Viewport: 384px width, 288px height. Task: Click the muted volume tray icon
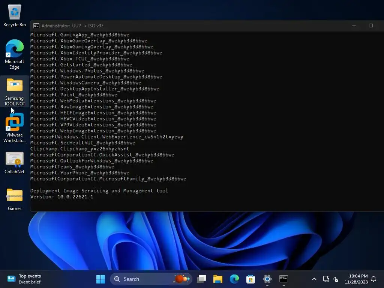[x=336, y=279]
